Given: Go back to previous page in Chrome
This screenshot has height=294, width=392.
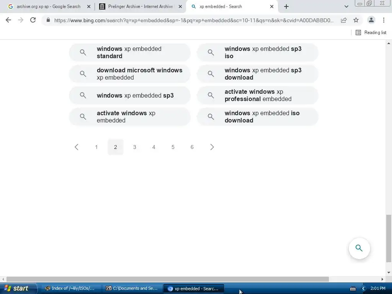Looking at the screenshot, I should [8, 20].
